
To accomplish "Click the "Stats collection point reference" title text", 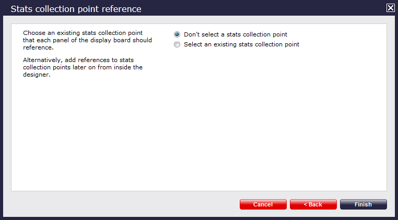I will click(x=76, y=9).
